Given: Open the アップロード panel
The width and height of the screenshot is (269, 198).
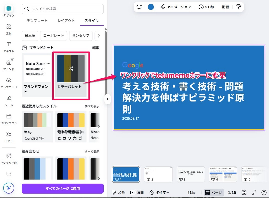Looking at the screenshot, I should click(x=9, y=83).
